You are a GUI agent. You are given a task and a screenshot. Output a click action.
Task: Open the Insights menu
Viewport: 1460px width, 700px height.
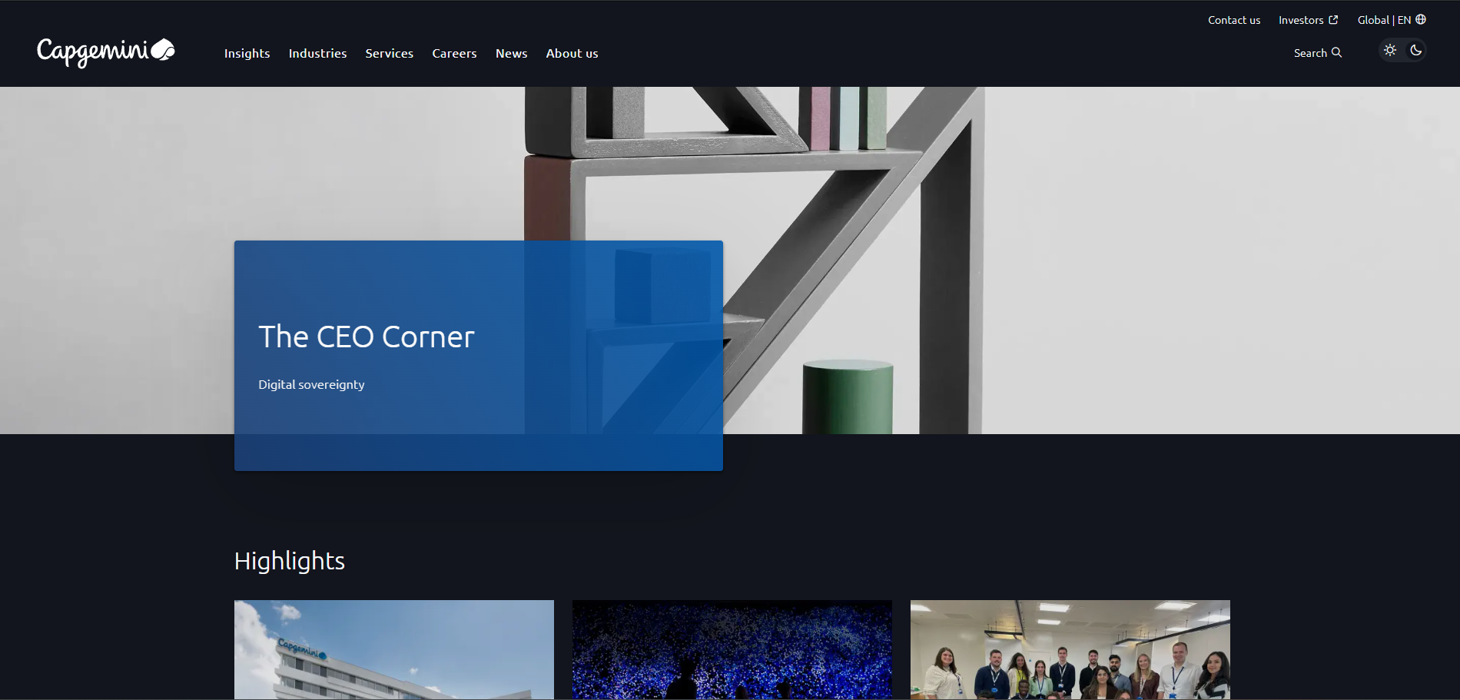pos(247,53)
